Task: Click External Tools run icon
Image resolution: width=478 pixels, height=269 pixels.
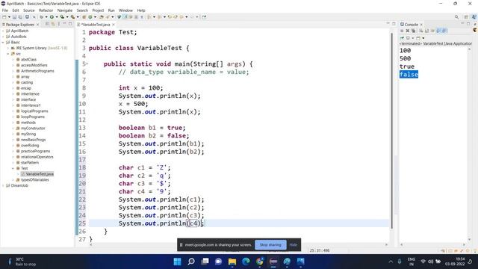Action: [x=72, y=17]
